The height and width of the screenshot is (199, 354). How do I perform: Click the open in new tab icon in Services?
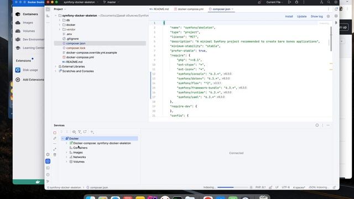tap(85, 132)
